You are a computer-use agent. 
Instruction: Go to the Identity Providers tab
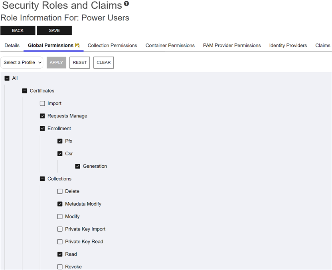(x=288, y=46)
